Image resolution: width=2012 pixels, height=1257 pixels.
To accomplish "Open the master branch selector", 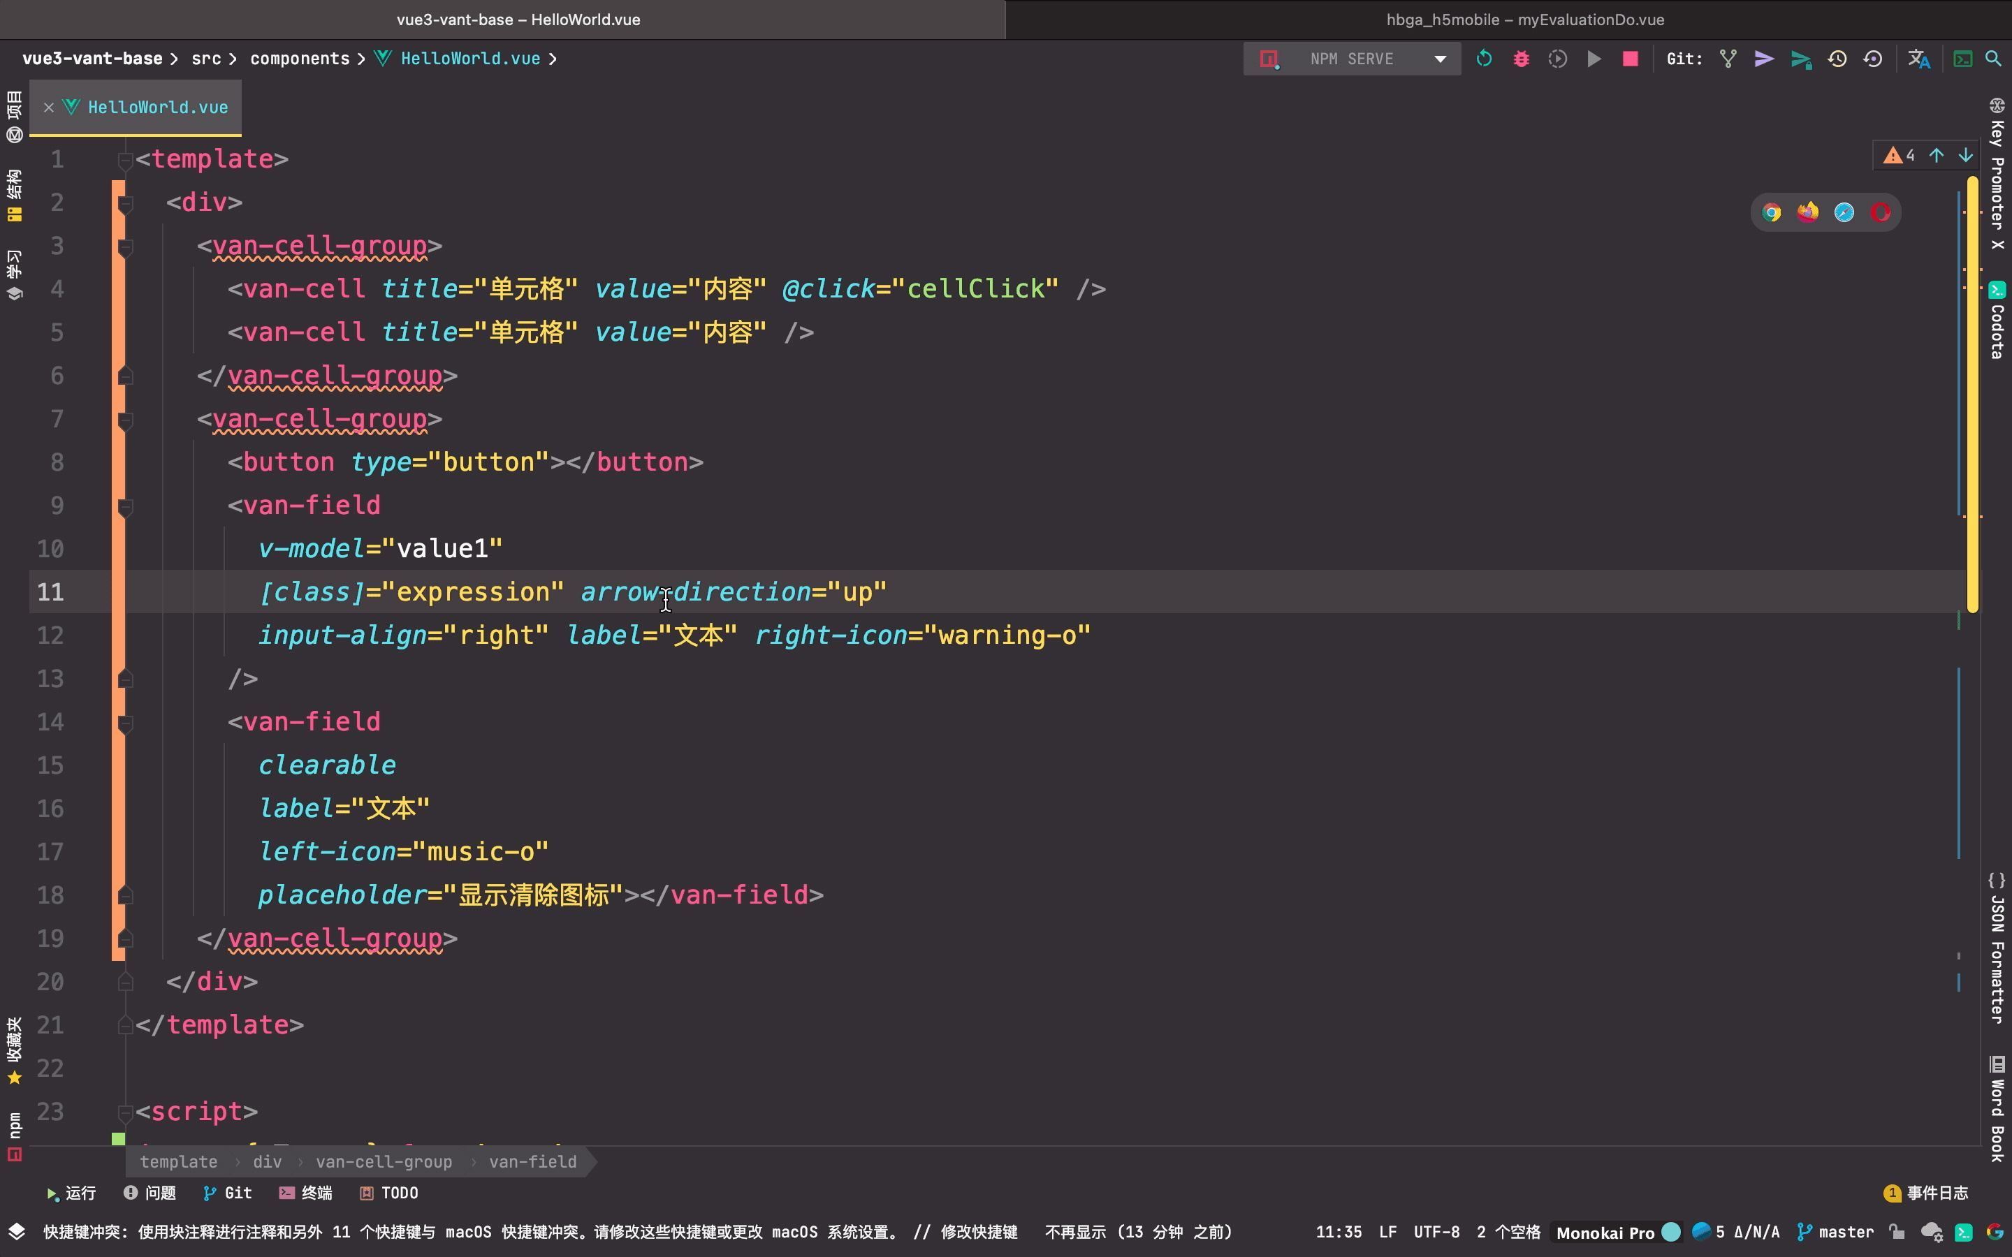I will [1836, 1232].
